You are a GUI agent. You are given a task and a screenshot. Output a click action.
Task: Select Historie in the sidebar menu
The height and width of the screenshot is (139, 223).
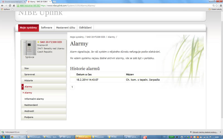[29, 80]
